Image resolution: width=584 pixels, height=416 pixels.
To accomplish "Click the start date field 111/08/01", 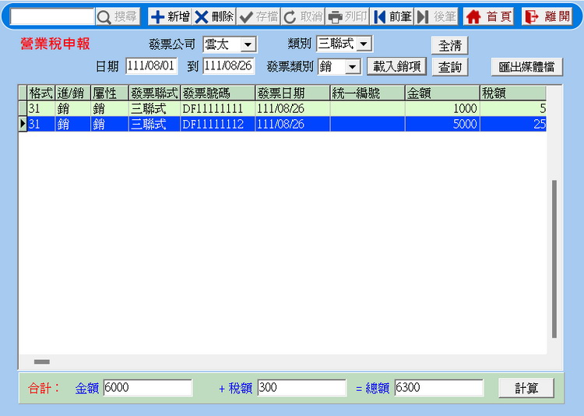I will tap(152, 66).
